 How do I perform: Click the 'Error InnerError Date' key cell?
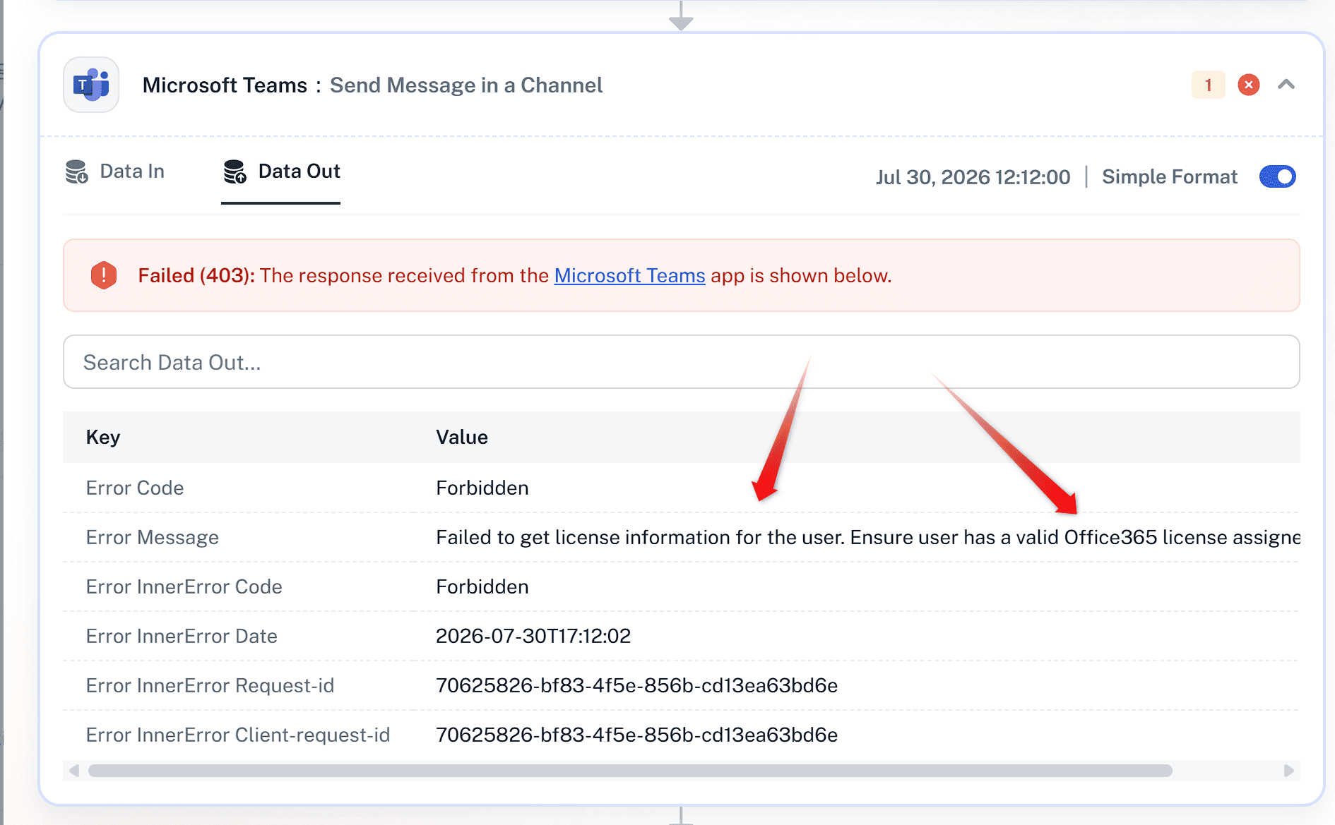tap(182, 636)
